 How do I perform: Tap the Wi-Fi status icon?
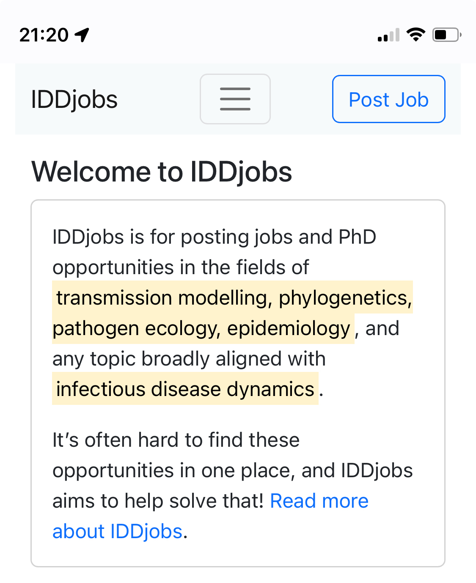point(415,35)
